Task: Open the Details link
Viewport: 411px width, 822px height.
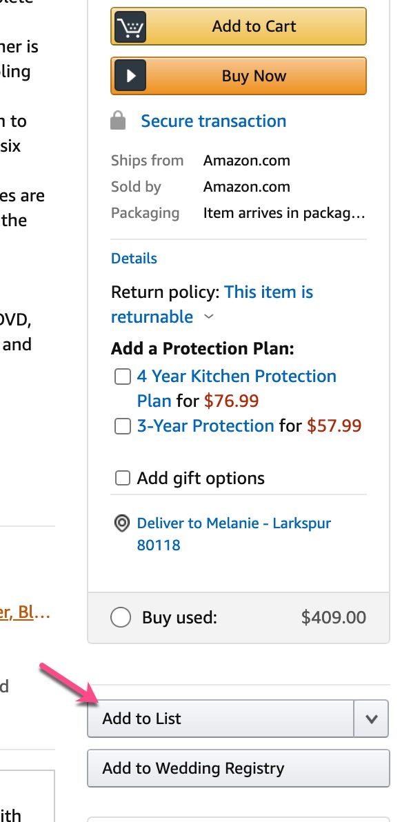Action: click(133, 258)
